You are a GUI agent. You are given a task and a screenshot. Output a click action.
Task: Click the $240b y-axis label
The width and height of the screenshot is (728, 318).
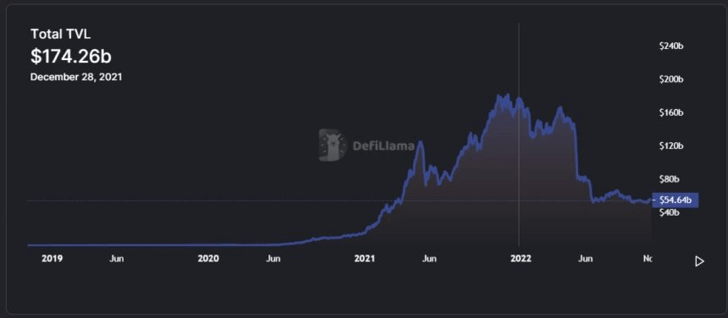coord(671,46)
